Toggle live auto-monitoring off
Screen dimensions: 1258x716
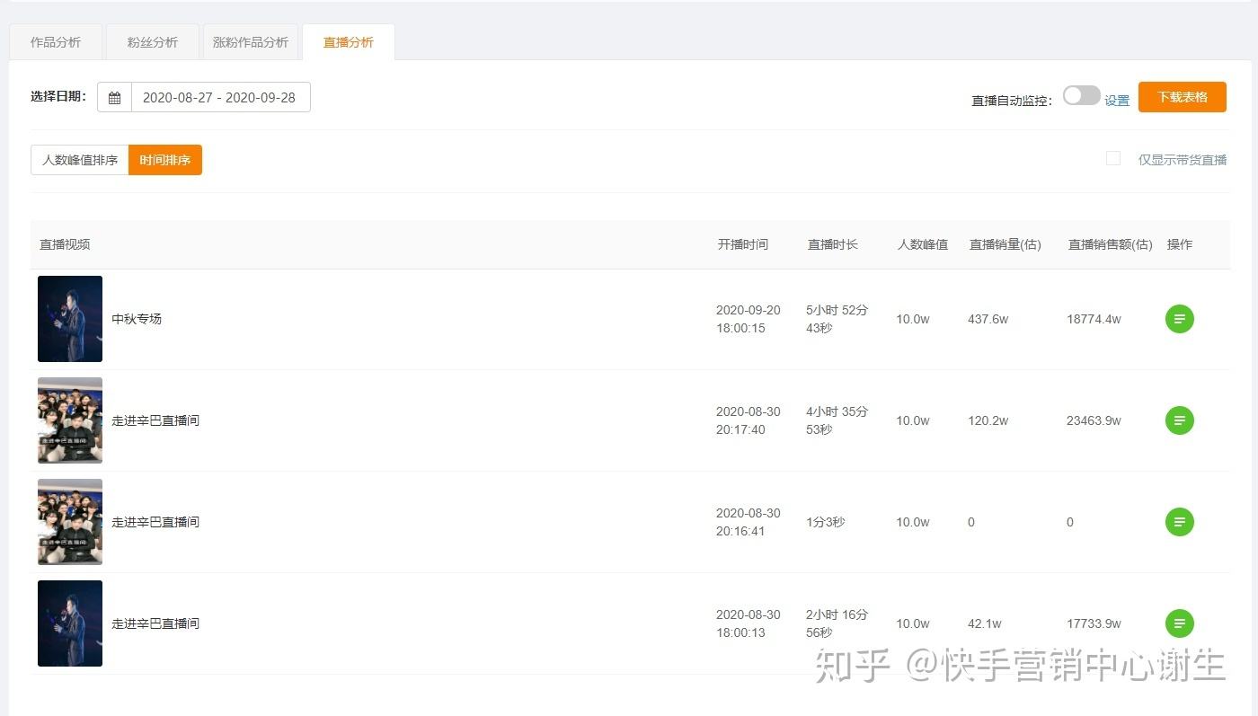[1082, 94]
